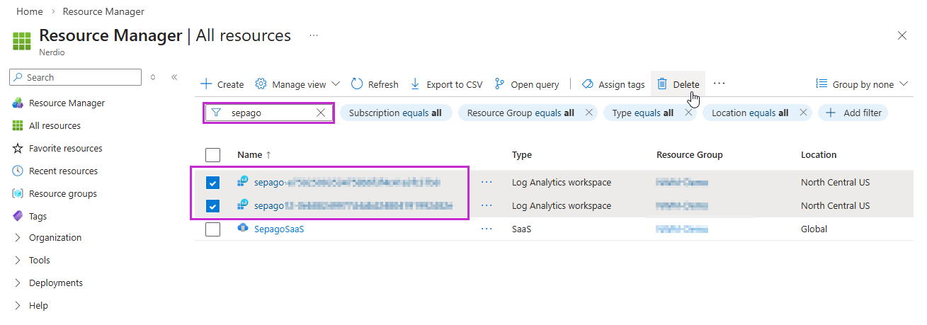Open the toolbar overflow ellipsis menu
The width and height of the screenshot is (927, 325).
(720, 84)
